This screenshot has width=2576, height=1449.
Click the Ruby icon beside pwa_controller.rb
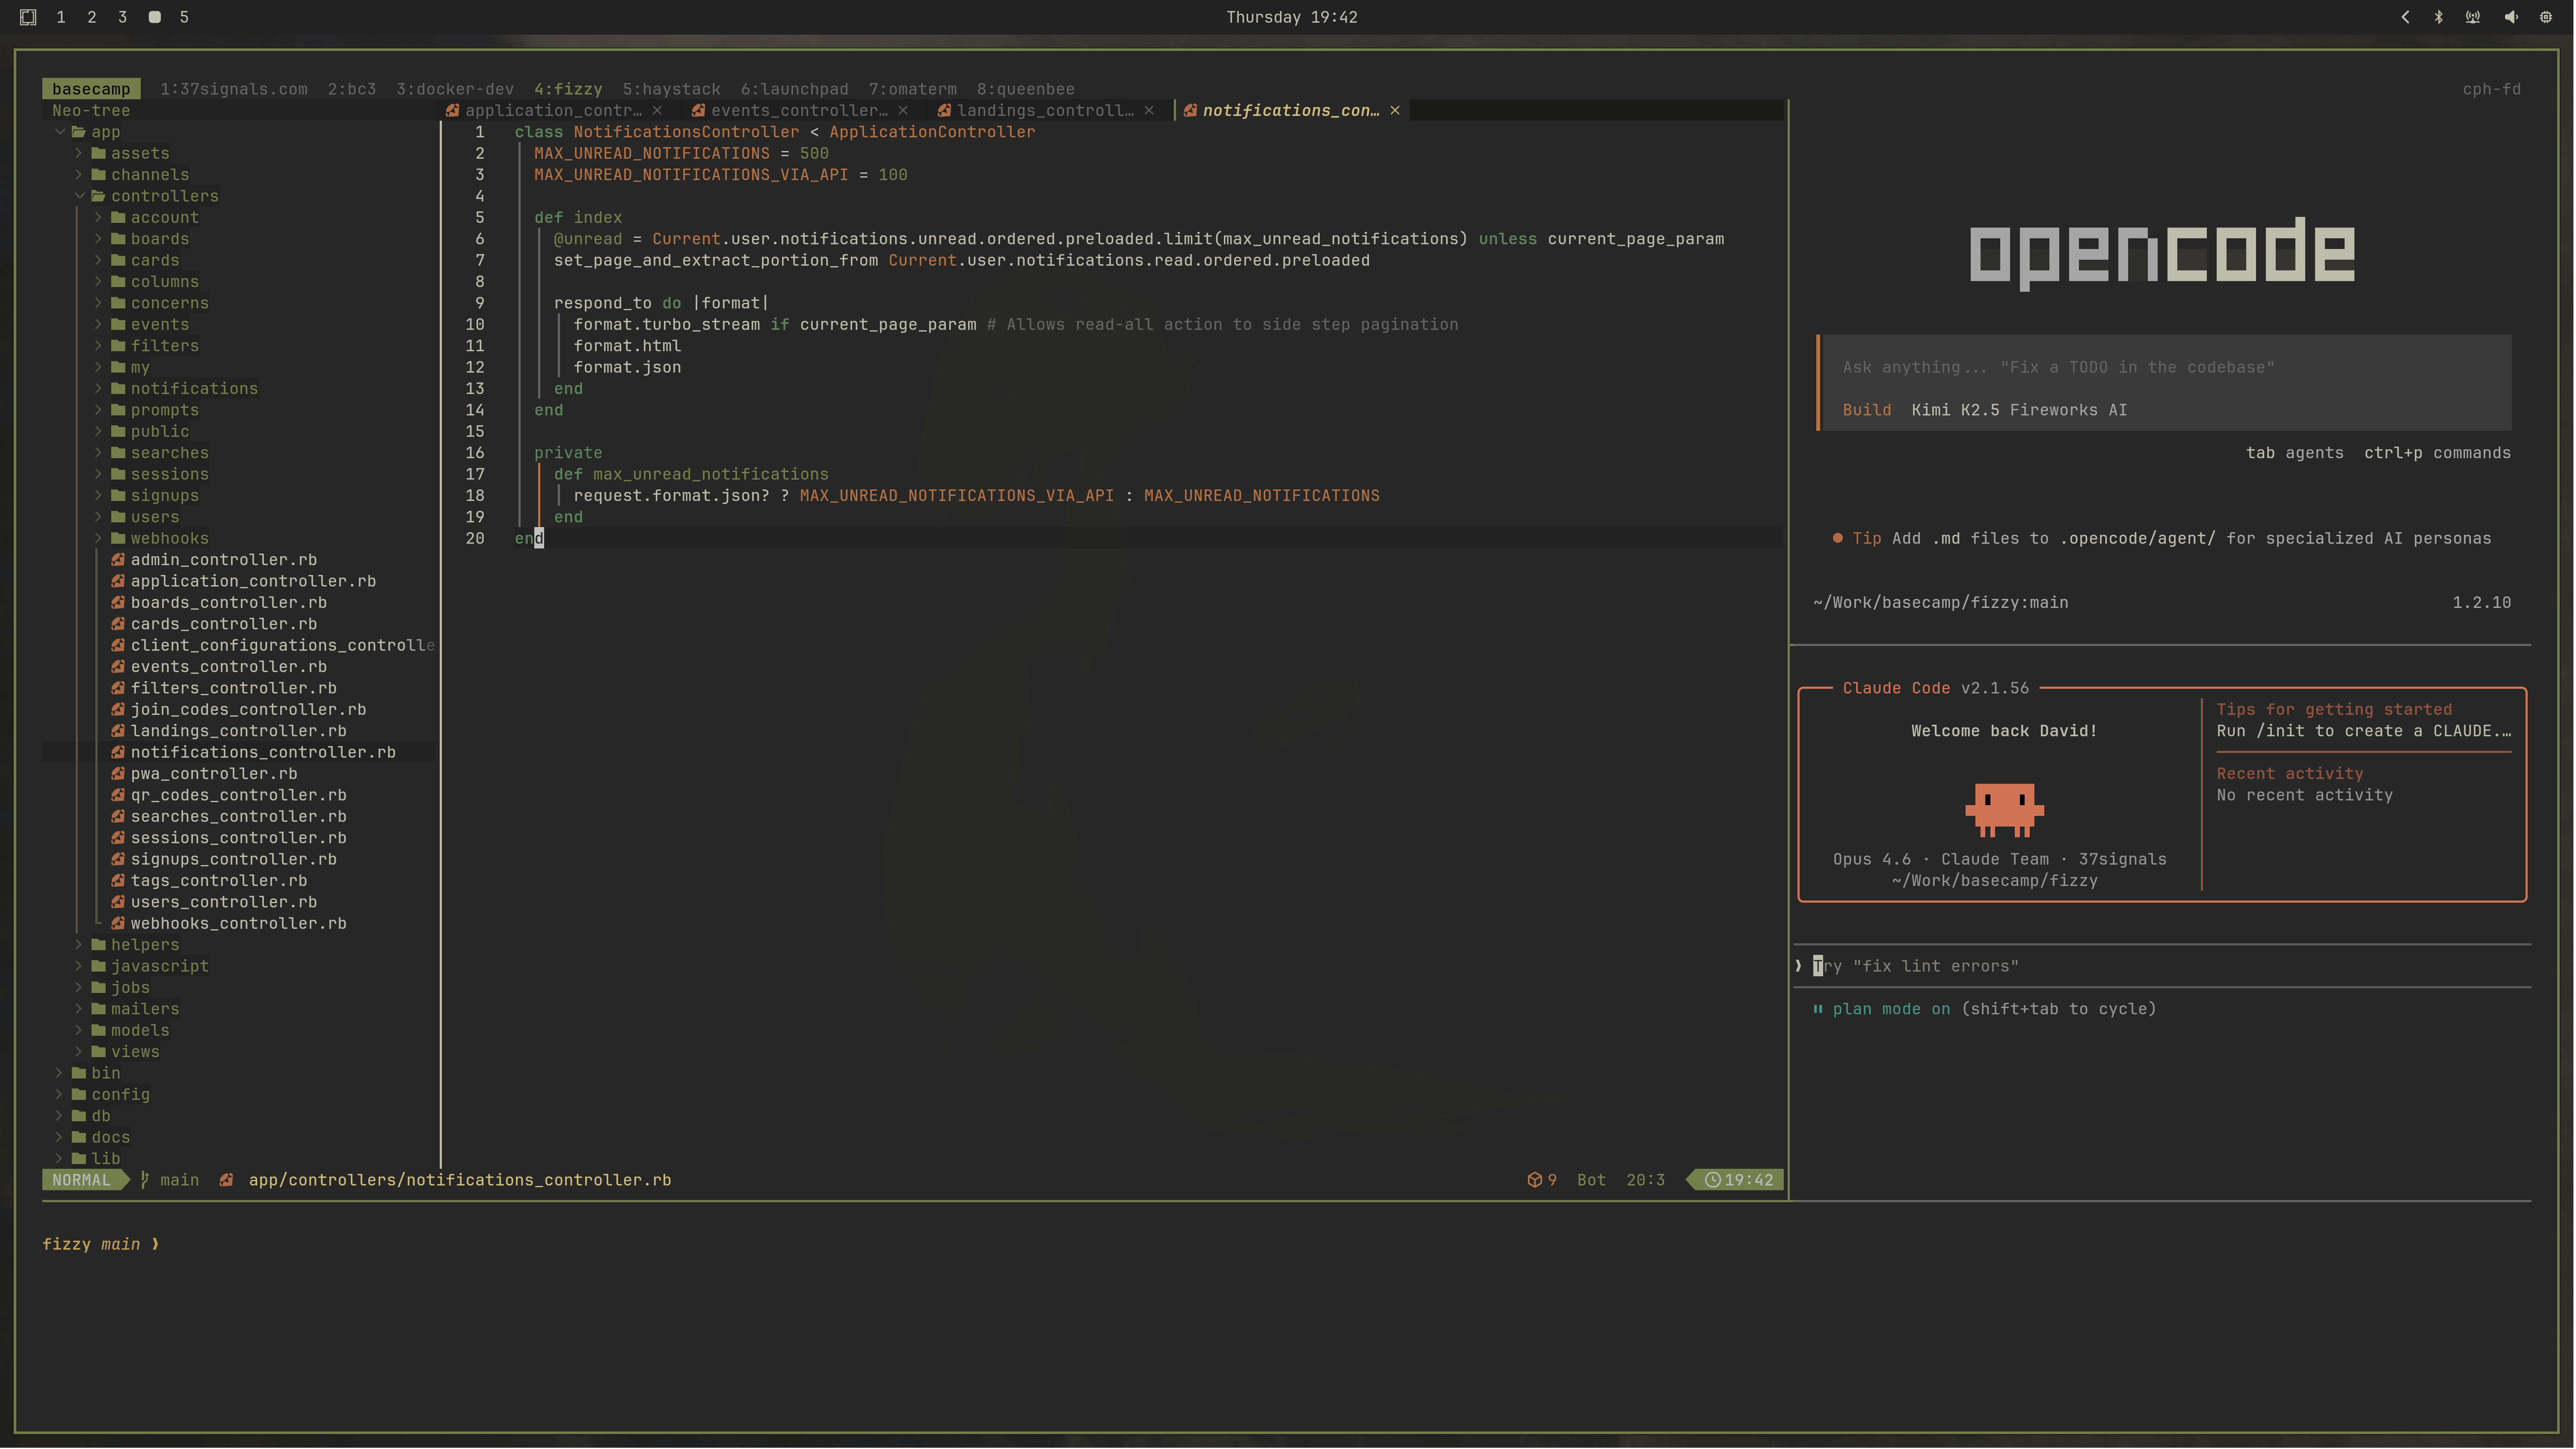[x=118, y=774]
